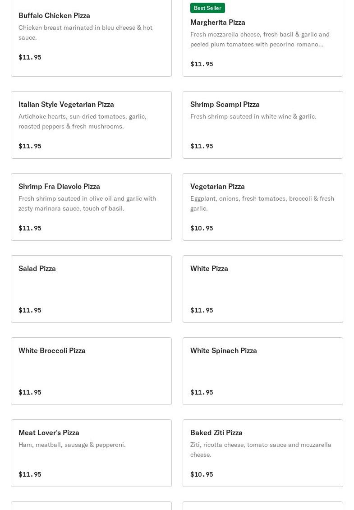The image size is (354, 510).
Task: Select the Baked Ziti Pizza title
Action: click(x=216, y=432)
